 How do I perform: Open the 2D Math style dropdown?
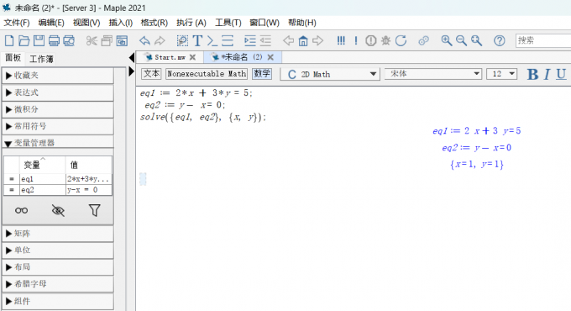coord(330,74)
